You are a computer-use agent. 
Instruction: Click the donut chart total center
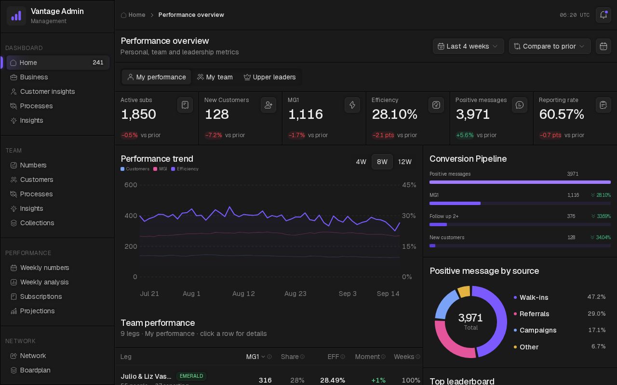(x=470, y=321)
